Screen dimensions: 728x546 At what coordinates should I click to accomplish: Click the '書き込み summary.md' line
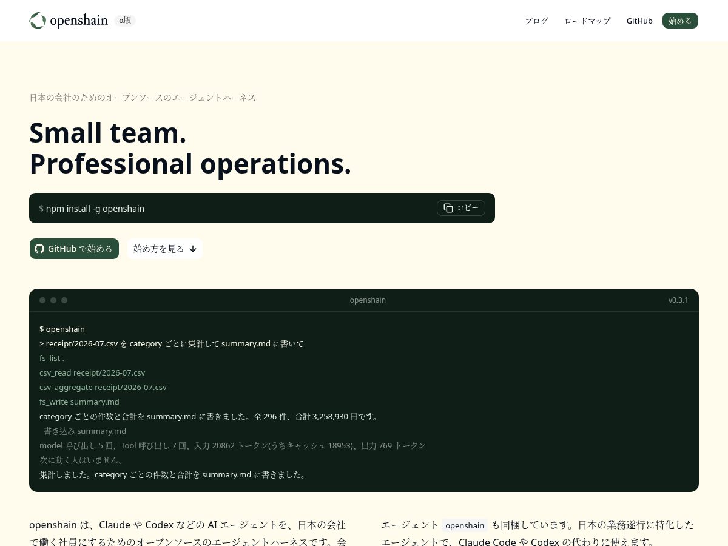[85, 431]
